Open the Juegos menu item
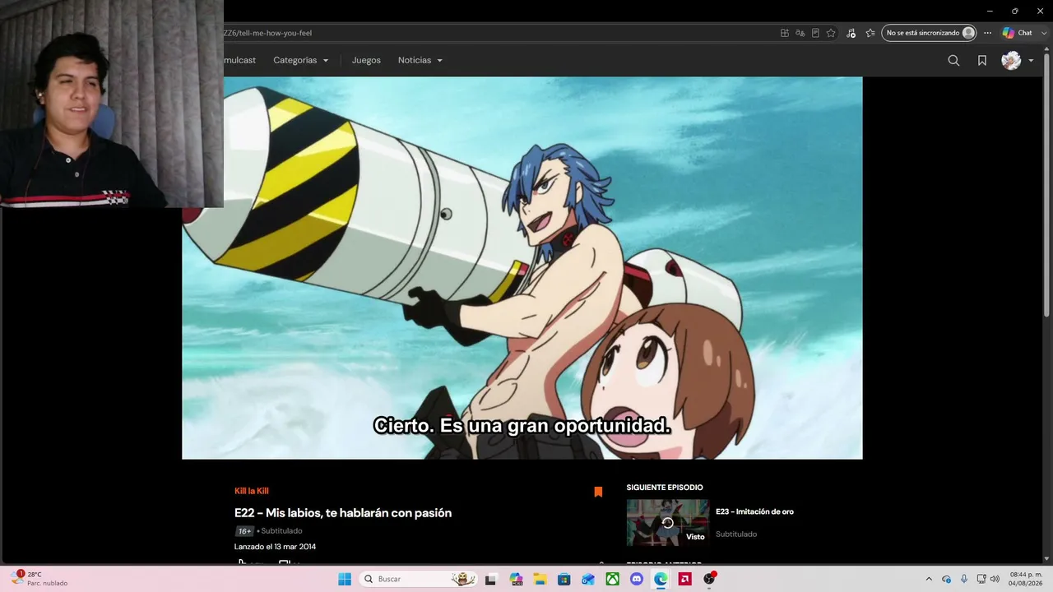 pyautogui.click(x=366, y=60)
